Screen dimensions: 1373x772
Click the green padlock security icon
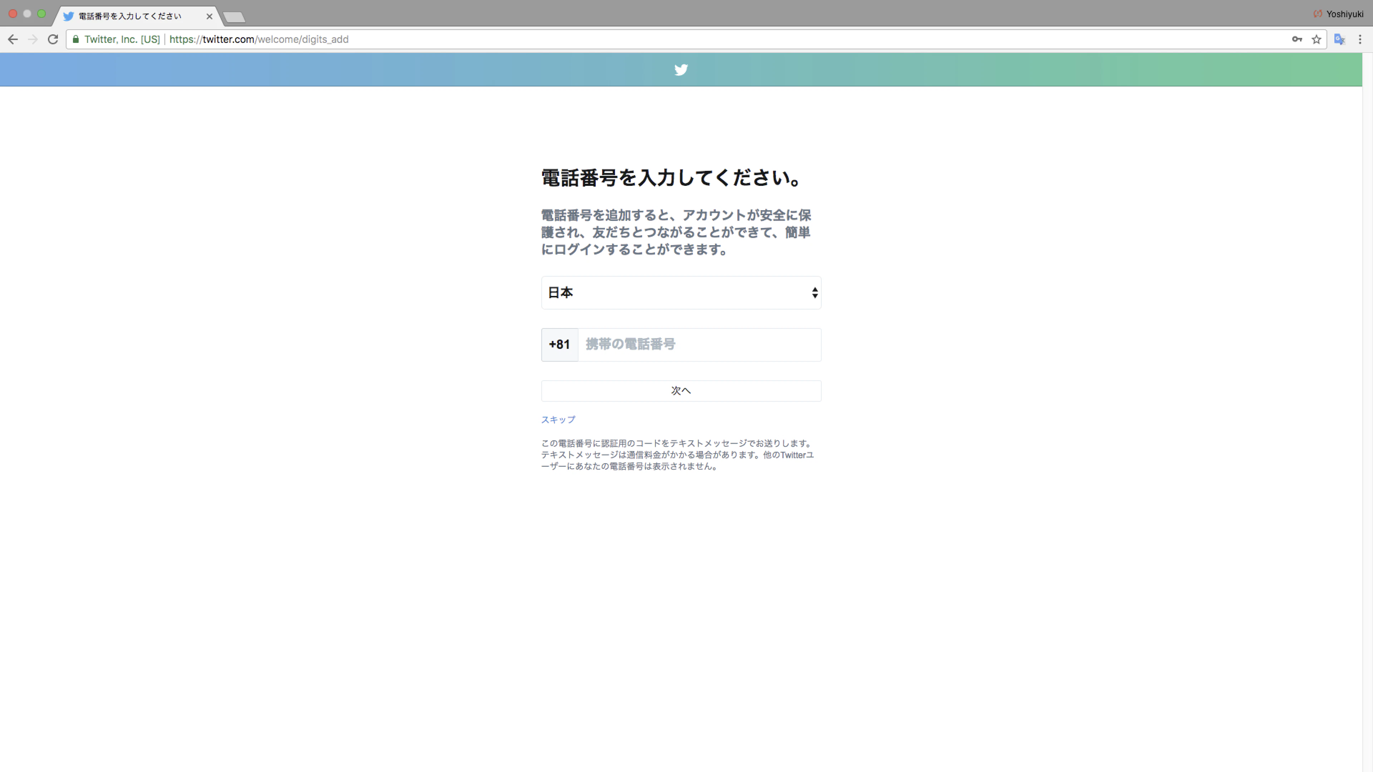pyautogui.click(x=76, y=39)
